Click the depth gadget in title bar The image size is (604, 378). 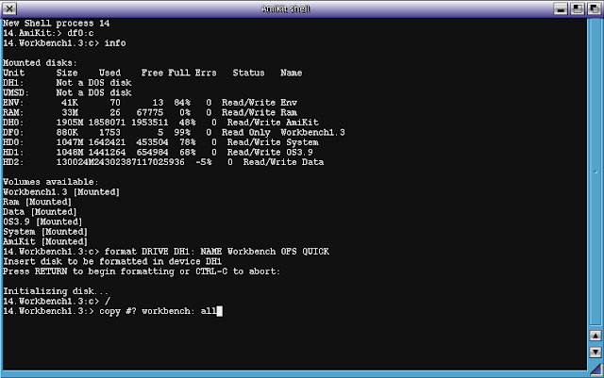(594, 8)
